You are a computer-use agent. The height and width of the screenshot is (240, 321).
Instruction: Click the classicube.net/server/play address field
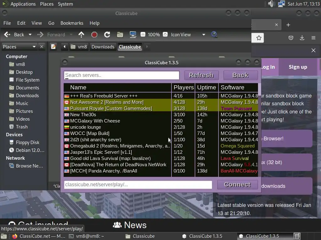point(138,185)
